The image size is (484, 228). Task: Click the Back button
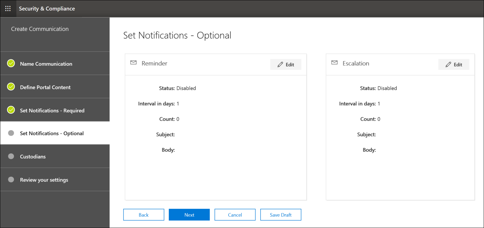[144, 215]
